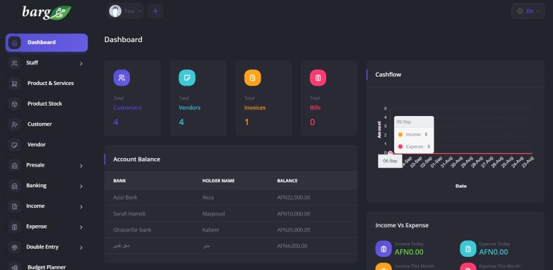Expand the Banking sidebar section
The width and height of the screenshot is (553, 270).
[x=46, y=186]
